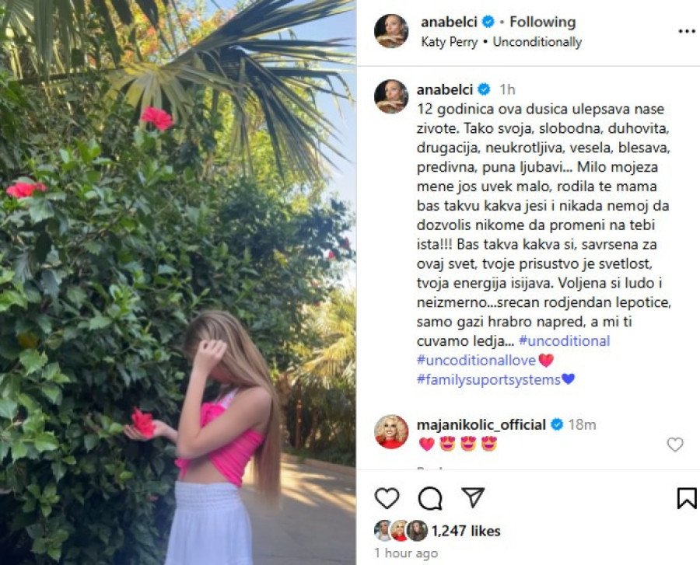Open comment bubble icon

(430, 497)
